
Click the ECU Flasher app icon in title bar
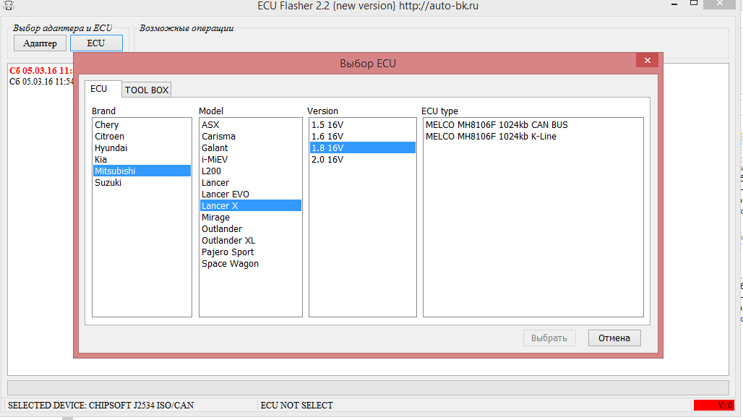tap(8, 5)
